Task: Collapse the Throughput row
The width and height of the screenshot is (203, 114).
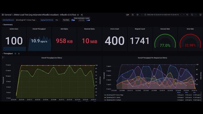Action: point(7,54)
